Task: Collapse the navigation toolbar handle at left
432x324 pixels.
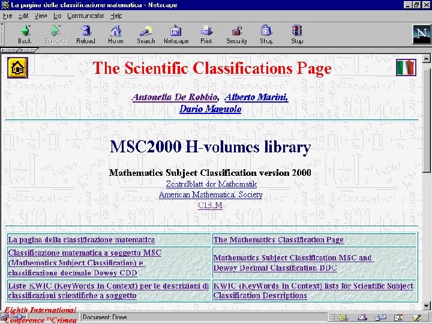Action: coord(2,34)
